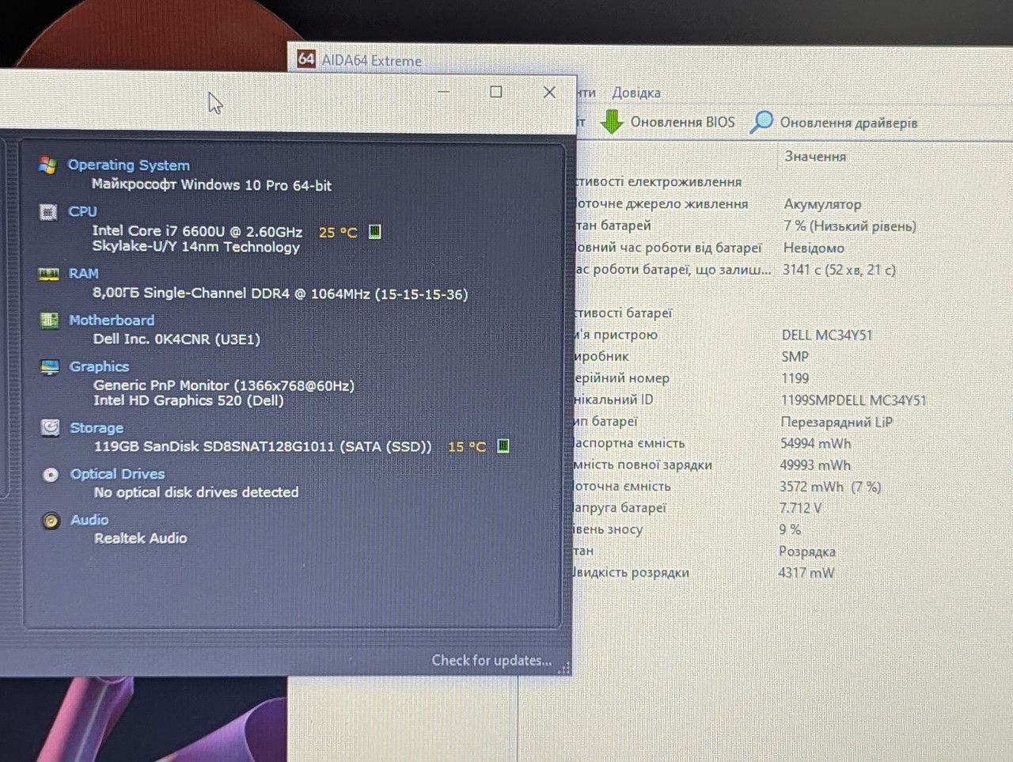The image size is (1013, 762).
Task: Click the Storage drive icon
Action: [x=50, y=428]
